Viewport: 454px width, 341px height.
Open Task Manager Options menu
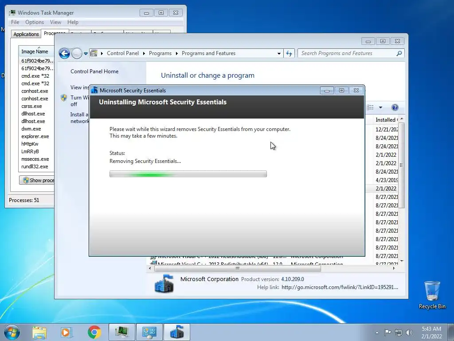35,22
